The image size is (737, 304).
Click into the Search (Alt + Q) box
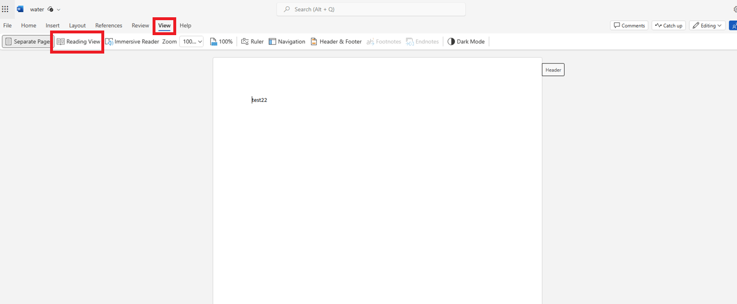(x=371, y=9)
